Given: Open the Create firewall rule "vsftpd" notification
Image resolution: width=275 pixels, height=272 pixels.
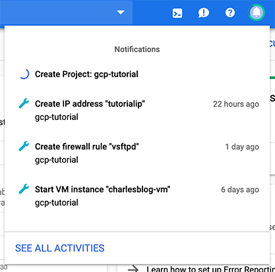Looking at the screenshot, I should [x=137, y=153].
